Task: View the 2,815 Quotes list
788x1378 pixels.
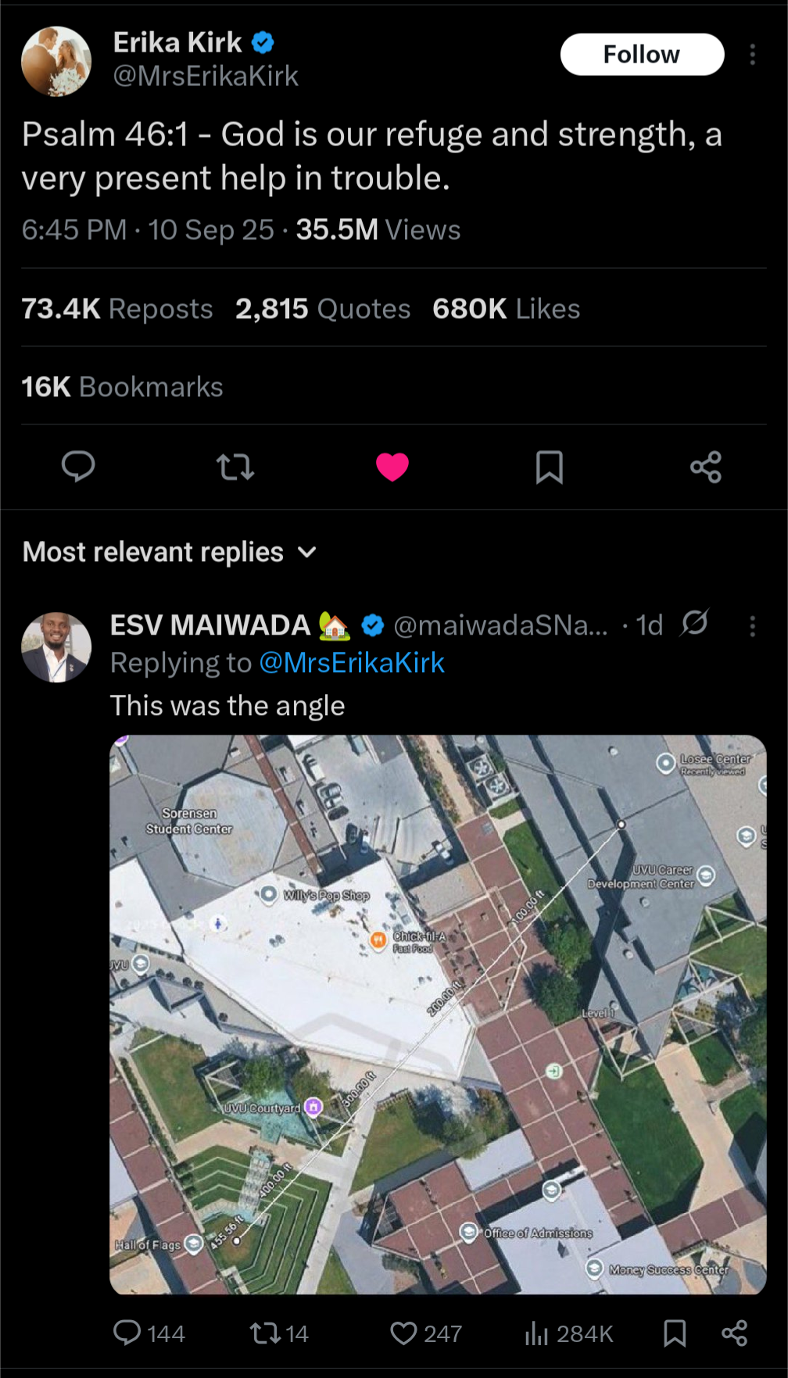Action: [323, 310]
